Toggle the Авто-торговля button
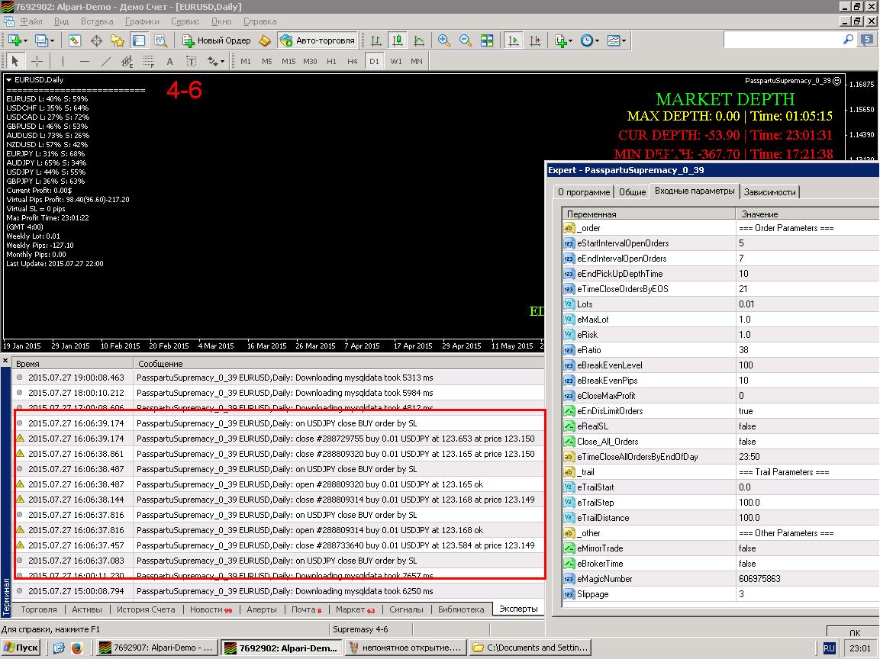 pyautogui.click(x=318, y=40)
